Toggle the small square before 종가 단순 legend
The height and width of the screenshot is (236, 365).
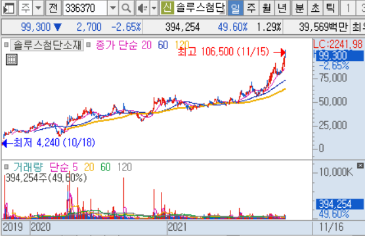[88, 45]
